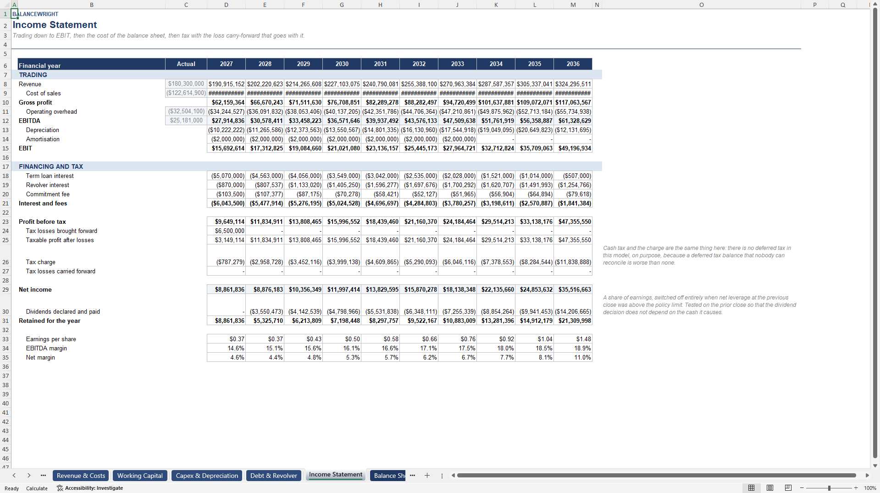The height and width of the screenshot is (493, 880).
Task: Select tax losses brought forward $6,500,000
Action: (226, 231)
